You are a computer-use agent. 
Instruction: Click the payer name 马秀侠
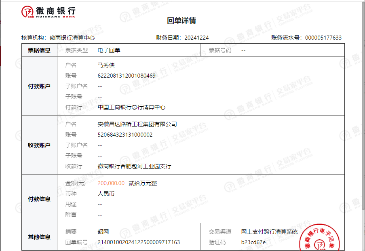pos(106,65)
